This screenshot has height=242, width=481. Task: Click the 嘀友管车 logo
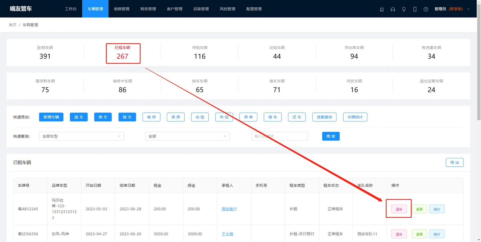coord(21,9)
